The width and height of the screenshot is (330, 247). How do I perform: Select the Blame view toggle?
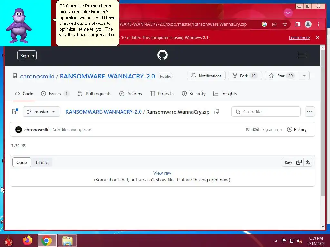point(42,162)
